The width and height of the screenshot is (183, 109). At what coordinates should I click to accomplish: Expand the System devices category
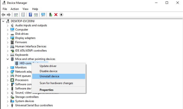click(8, 101)
